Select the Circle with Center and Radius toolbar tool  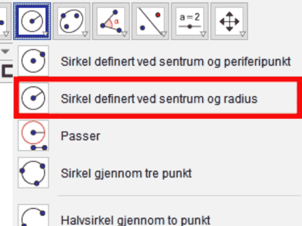[32, 21]
